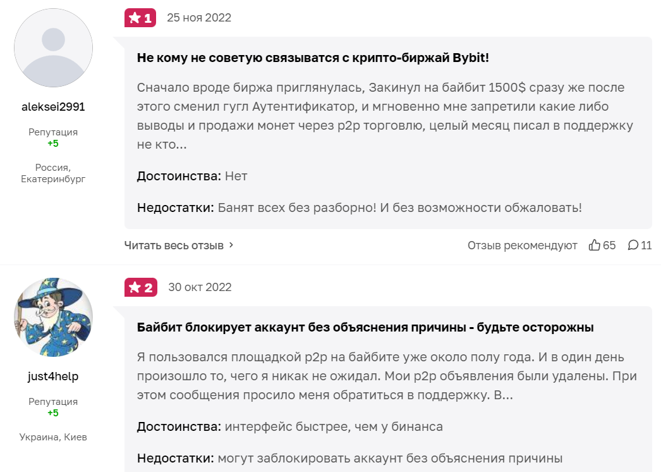Click the second review's excerpt about p2p
661x472 pixels.
tap(387, 376)
